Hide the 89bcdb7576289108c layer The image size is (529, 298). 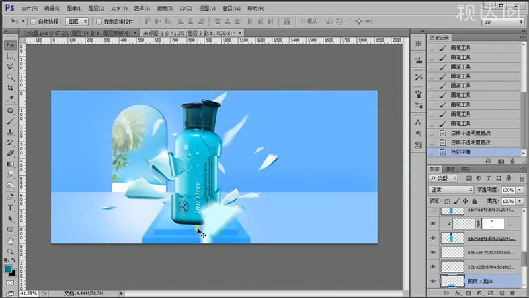click(433, 253)
